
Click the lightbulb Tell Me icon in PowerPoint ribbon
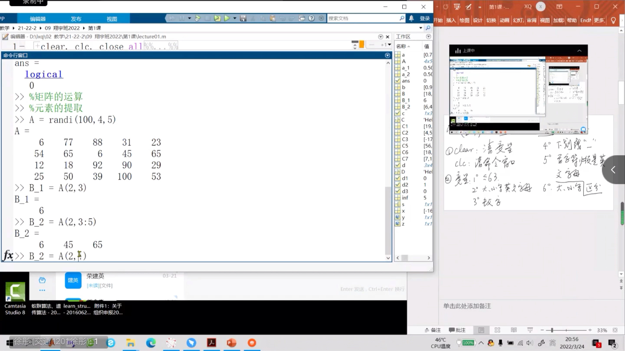point(613,20)
